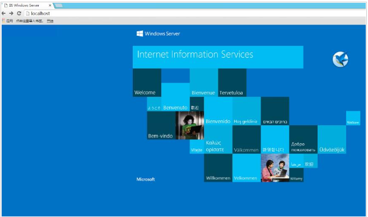Click the Willkommen tile
Image resolution: width=368 pixels, height=217 pixels.
(x=218, y=168)
